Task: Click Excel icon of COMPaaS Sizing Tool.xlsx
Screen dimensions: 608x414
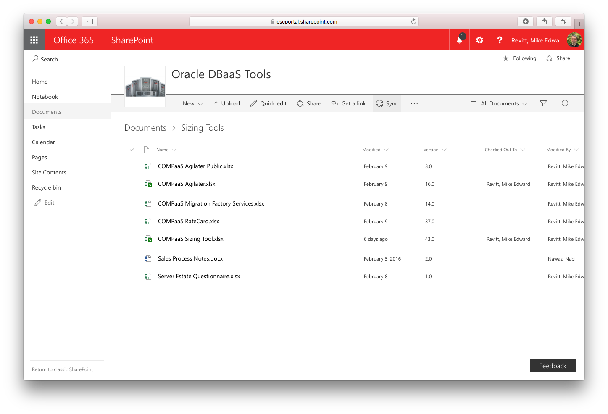Action: (148, 239)
